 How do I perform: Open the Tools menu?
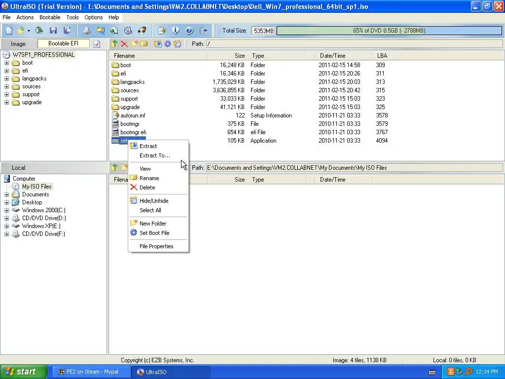72,17
